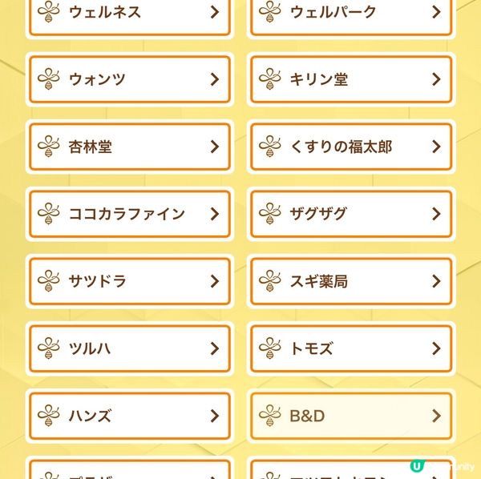Click the bee icon beside B&D
481x479 pixels.
(269, 416)
